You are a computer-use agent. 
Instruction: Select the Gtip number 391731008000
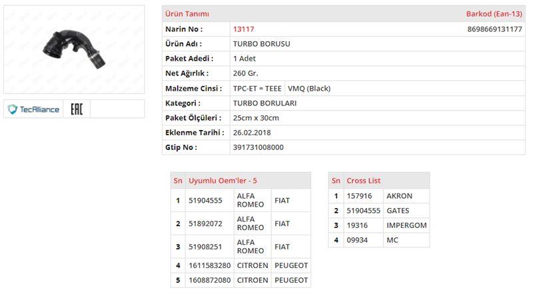tap(258, 147)
